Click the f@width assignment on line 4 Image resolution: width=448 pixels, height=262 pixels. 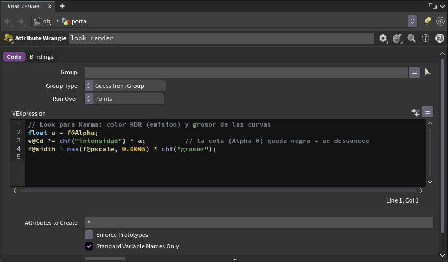pyautogui.click(x=122, y=149)
